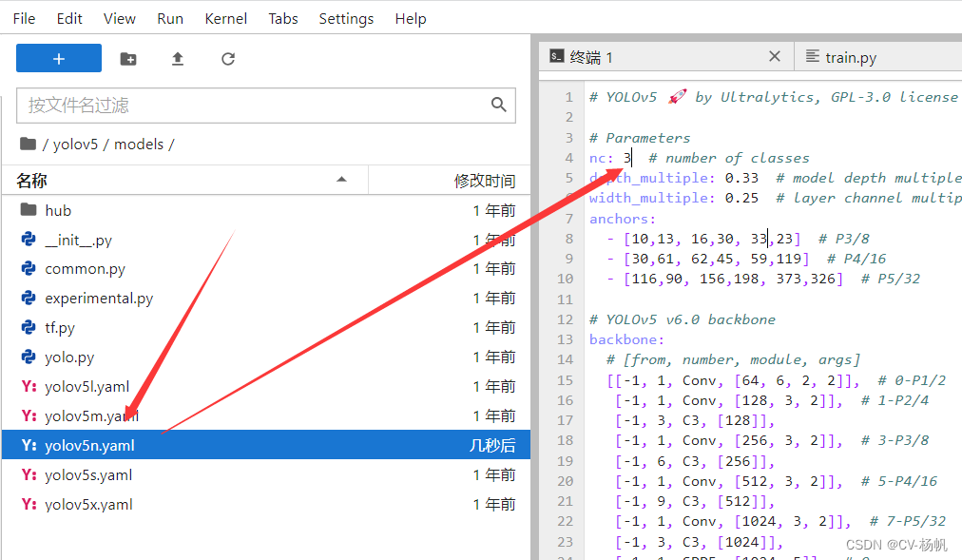Click the search icon in the filter box
This screenshot has width=962, height=560.
click(499, 105)
